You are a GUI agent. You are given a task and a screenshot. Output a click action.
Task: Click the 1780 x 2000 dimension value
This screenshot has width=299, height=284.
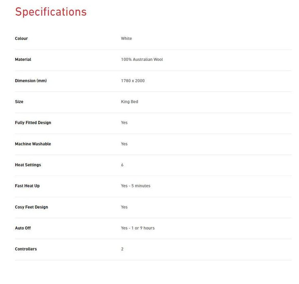pos(133,81)
